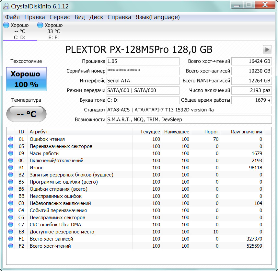278x271 pixels.
Task: Click the 10230 GB host writes value
Action: [x=251, y=71]
